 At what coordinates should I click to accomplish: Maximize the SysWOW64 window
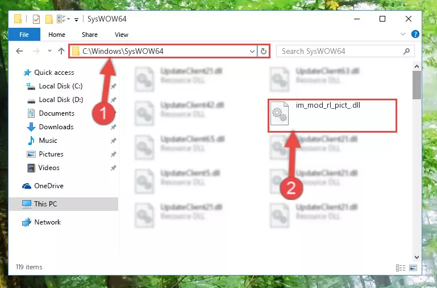[382, 19]
